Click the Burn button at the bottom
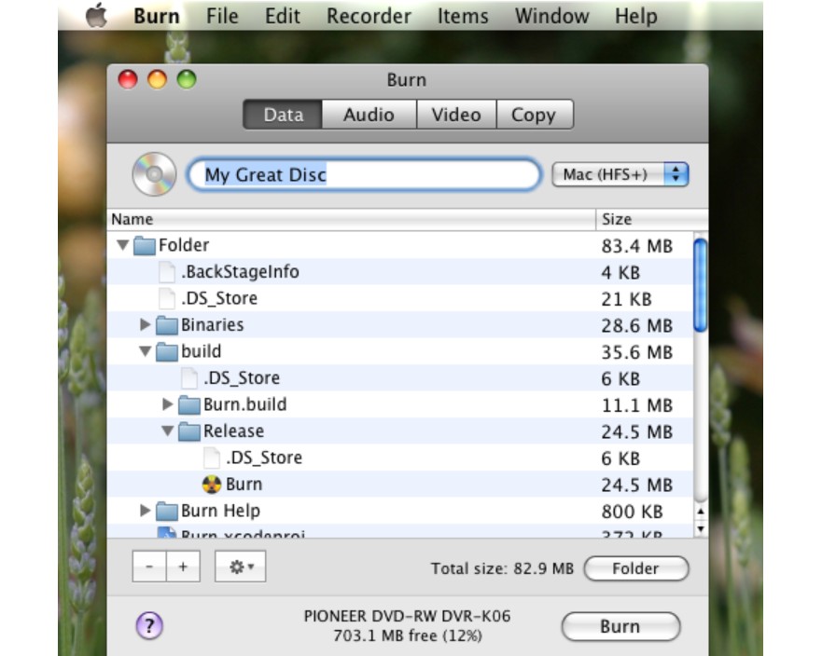This screenshot has height=656, width=836. (x=620, y=626)
